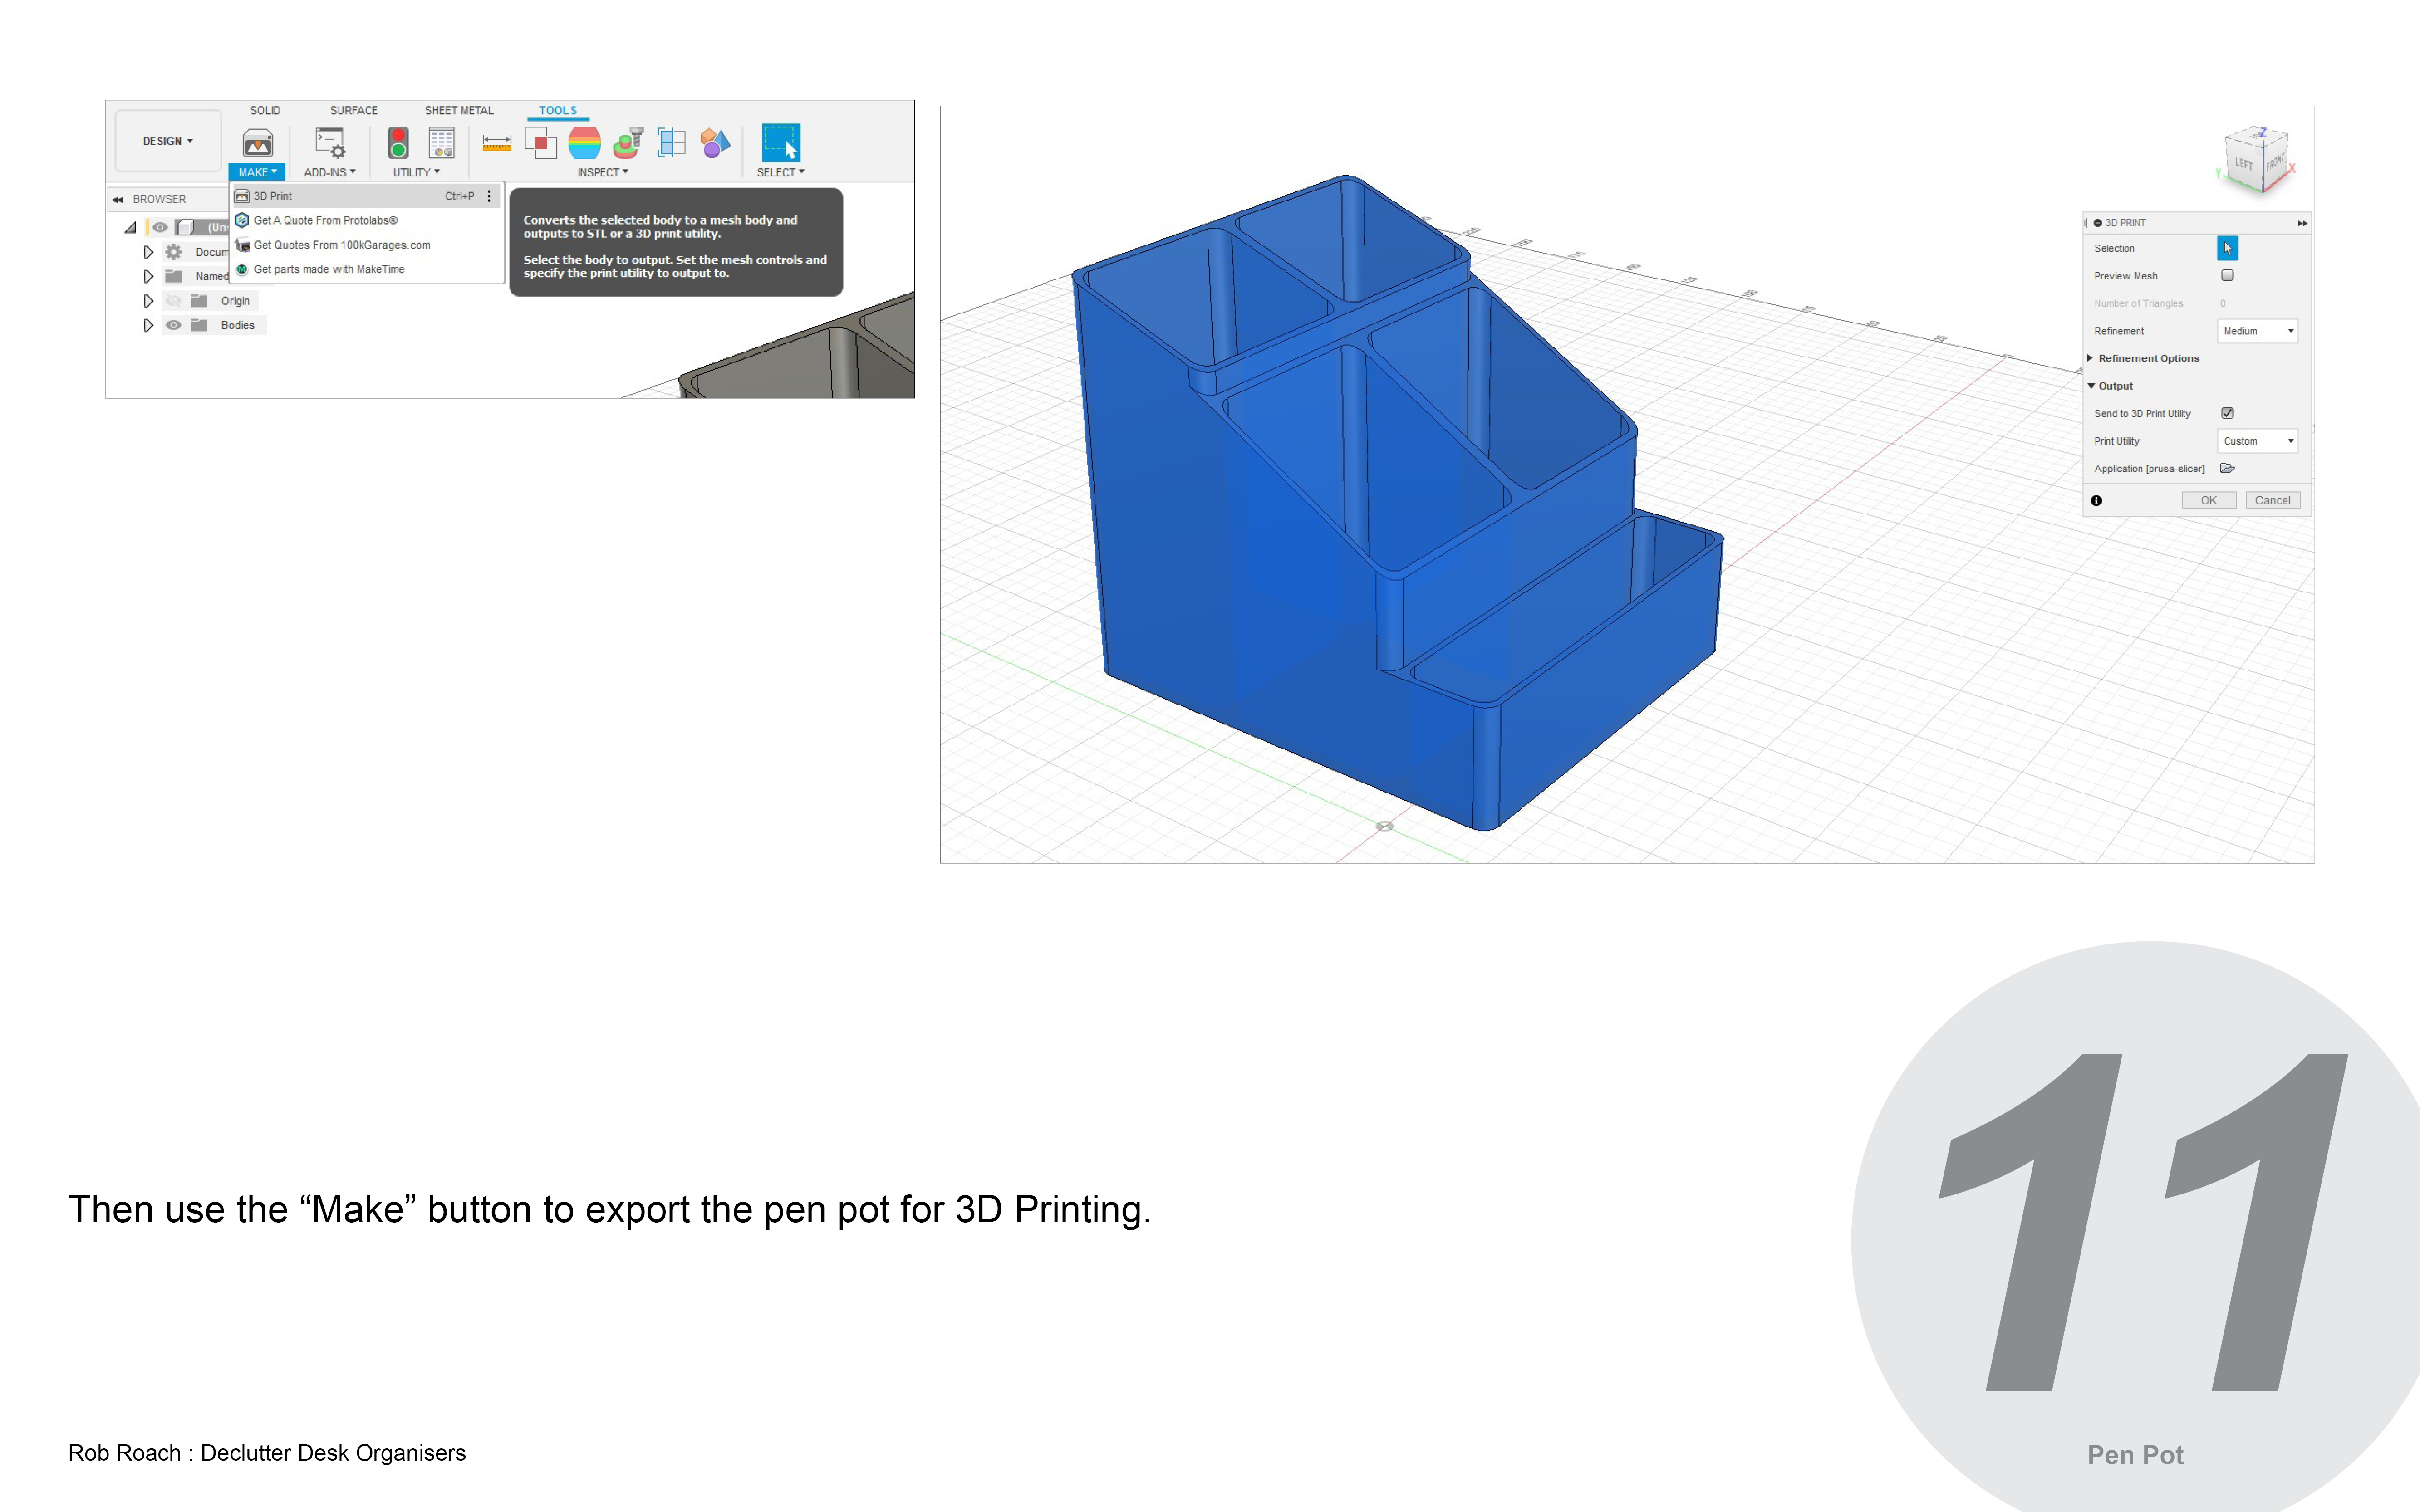Click the Selection arrow button
This screenshot has height=1512, width=2420.
pyautogui.click(x=2227, y=248)
